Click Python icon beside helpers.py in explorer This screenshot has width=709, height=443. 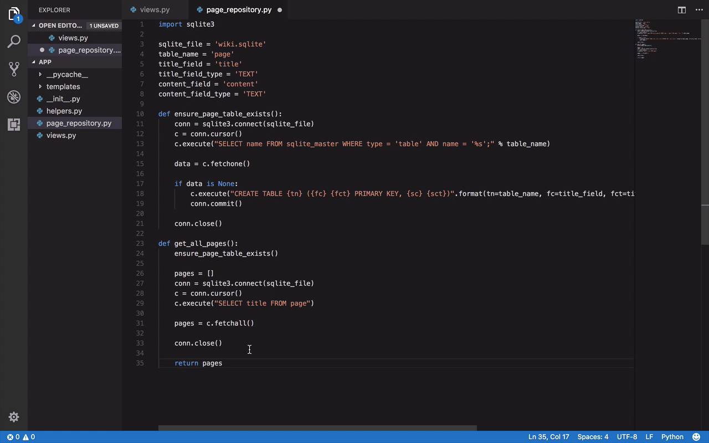pos(40,111)
